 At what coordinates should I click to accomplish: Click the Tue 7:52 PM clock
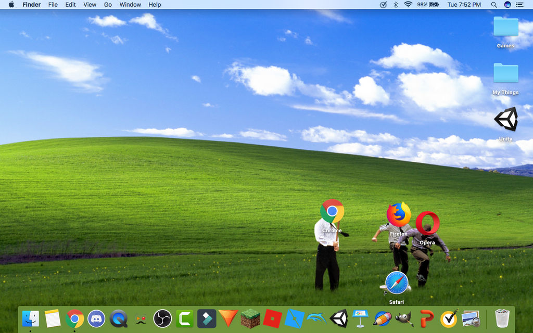pyautogui.click(x=464, y=4)
